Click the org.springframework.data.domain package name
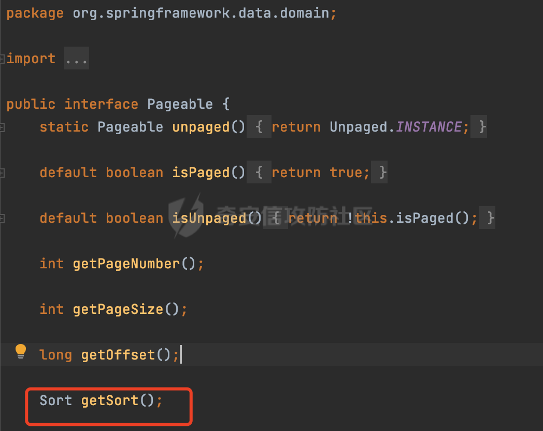 pos(201,13)
